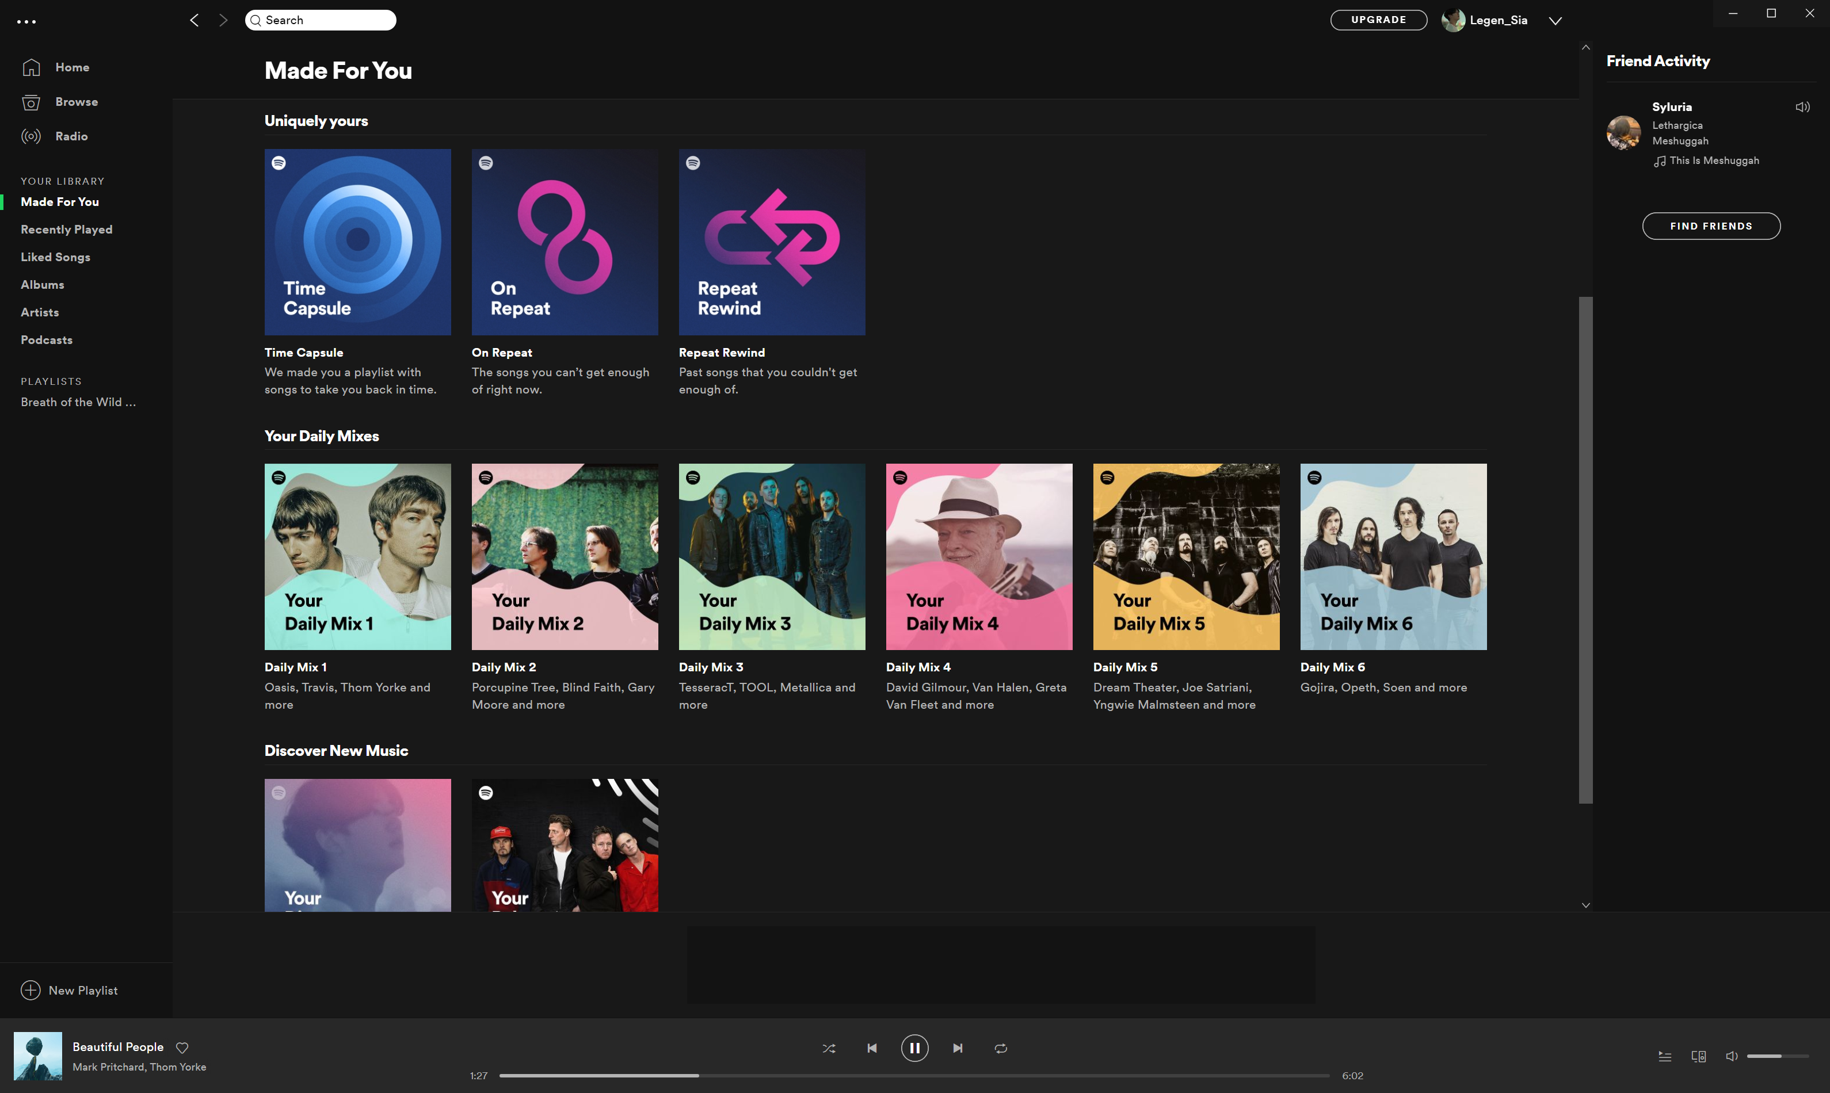Click the UPGRADE button
The height and width of the screenshot is (1093, 1830).
[1378, 20]
